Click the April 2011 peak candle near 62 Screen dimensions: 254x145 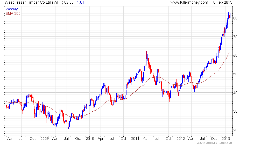click(146, 55)
